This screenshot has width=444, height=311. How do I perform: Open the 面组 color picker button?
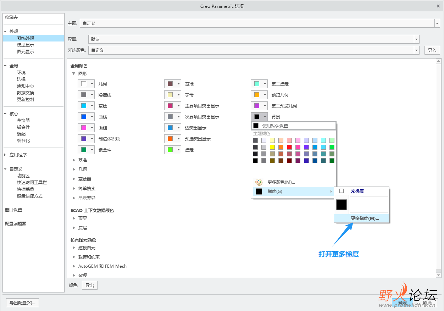[x=86, y=128]
